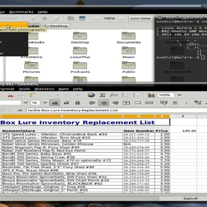Select the Music folder icon
Viewport: 207px width, 207px height.
tap(129, 52)
